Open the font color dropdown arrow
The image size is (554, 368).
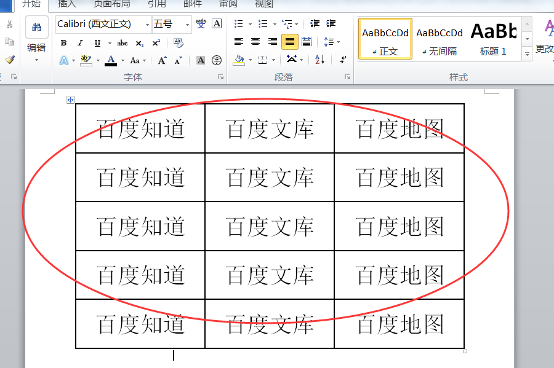[123, 61]
